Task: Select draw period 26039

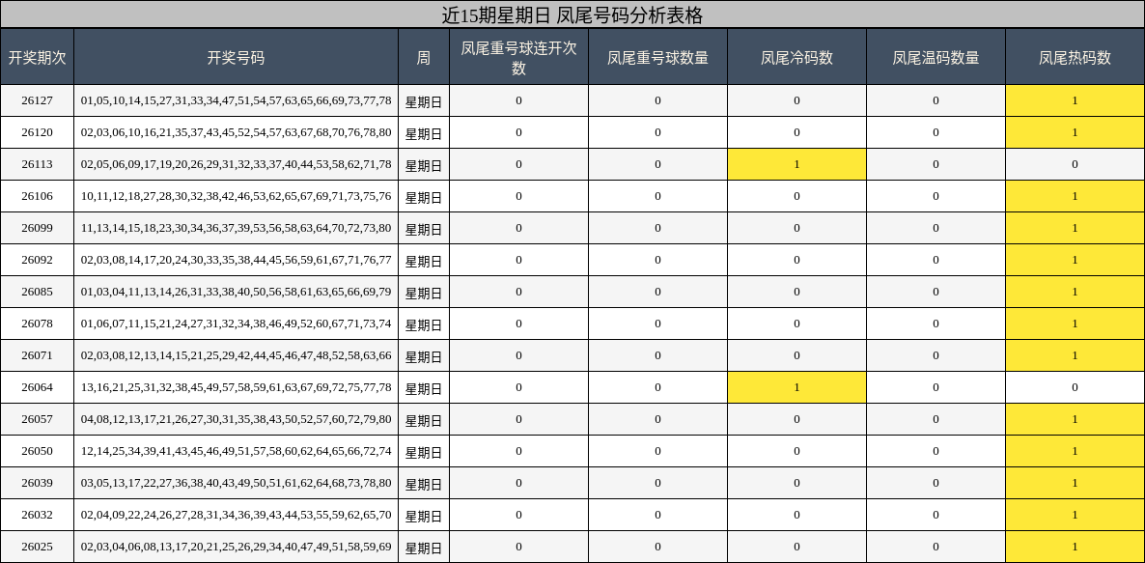Action: click(x=38, y=483)
